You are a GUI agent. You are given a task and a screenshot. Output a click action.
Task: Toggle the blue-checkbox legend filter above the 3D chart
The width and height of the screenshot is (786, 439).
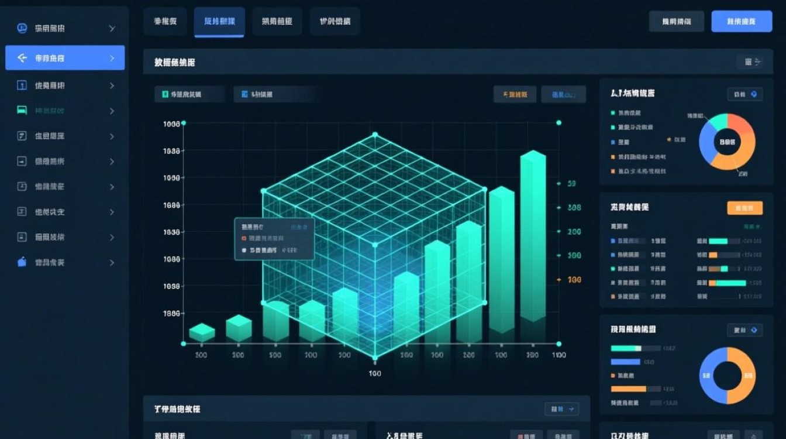tap(276, 94)
